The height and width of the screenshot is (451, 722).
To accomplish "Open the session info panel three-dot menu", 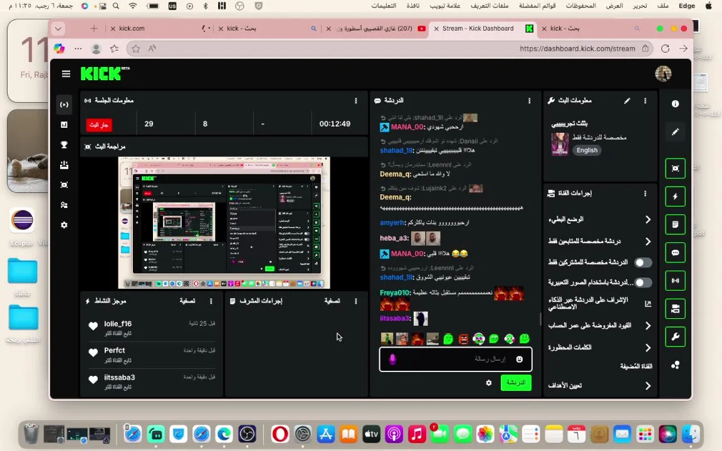I will click(355, 100).
